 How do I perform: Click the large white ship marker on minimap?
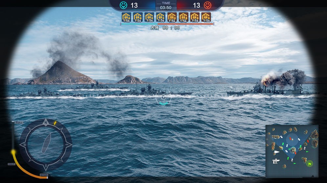[277, 152]
